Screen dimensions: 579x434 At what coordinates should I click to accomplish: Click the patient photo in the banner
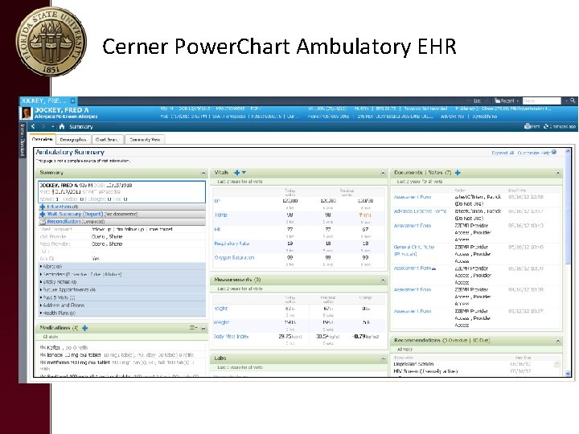tap(27, 113)
